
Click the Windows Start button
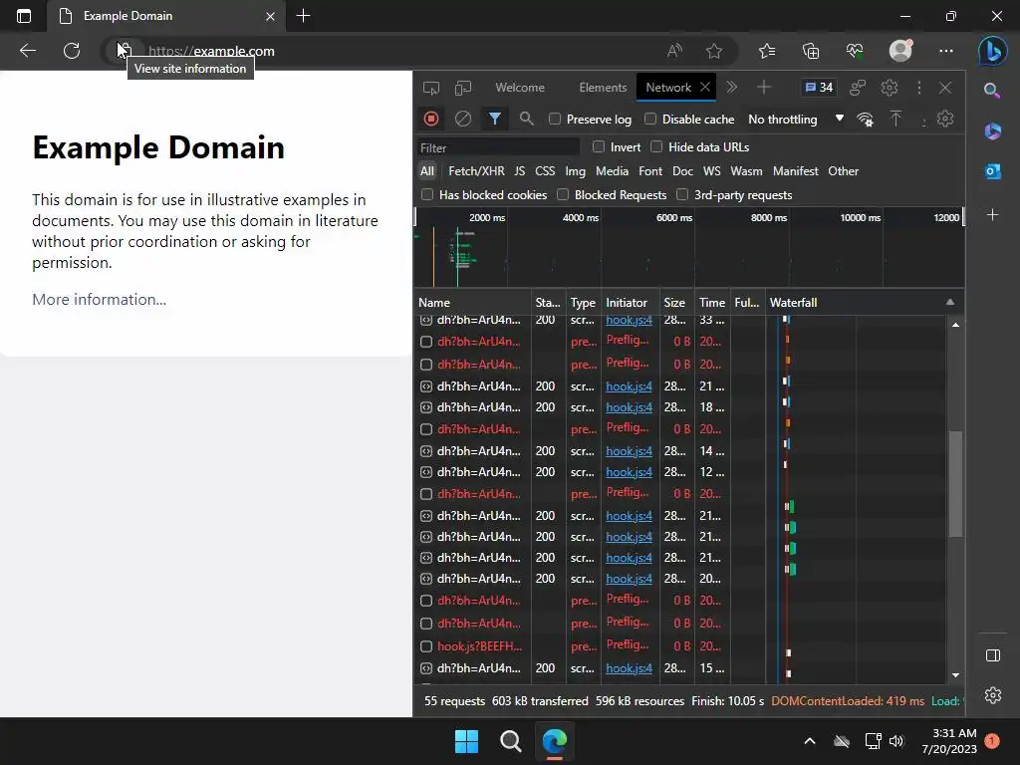(x=466, y=741)
